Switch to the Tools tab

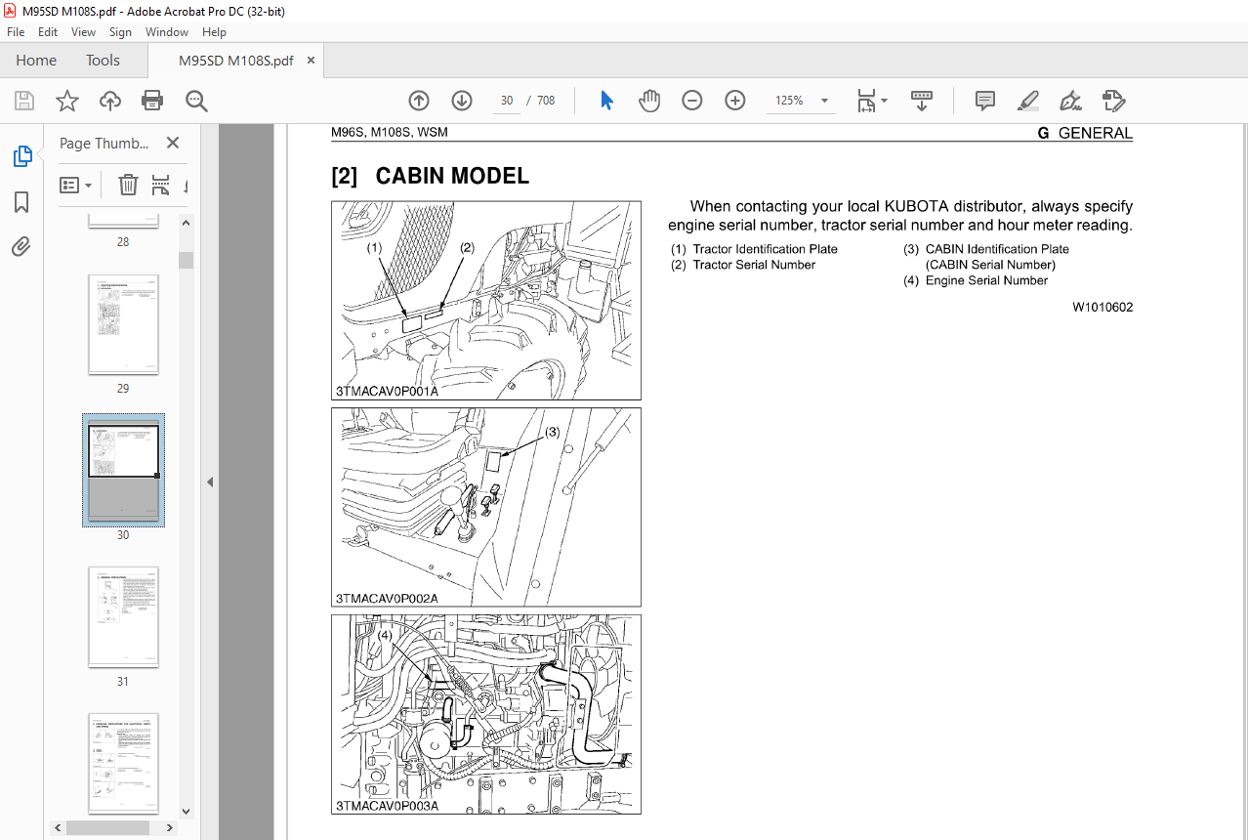coord(103,61)
